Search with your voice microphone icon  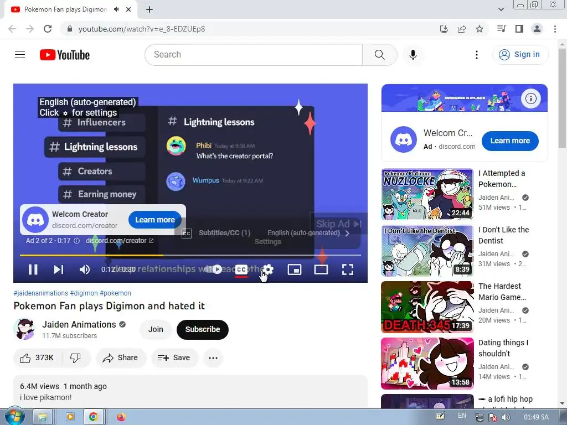[x=413, y=55]
